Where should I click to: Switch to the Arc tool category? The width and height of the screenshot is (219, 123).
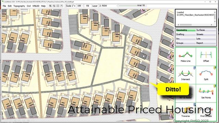coord(185,39)
